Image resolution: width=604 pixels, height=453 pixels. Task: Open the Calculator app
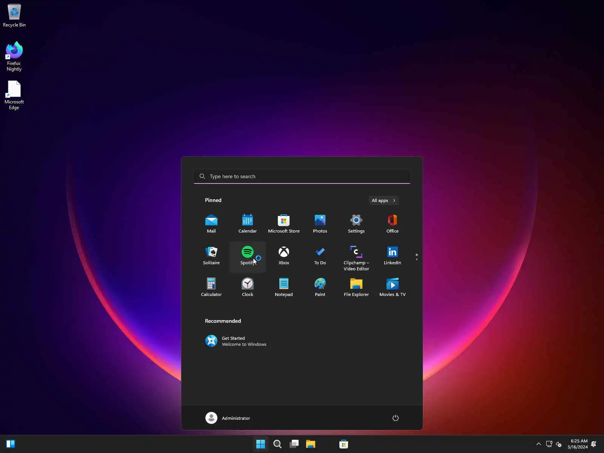pos(211,287)
